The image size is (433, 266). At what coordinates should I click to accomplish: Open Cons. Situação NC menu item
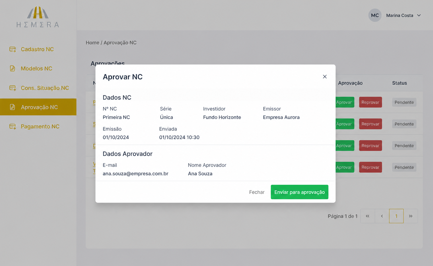click(38, 88)
